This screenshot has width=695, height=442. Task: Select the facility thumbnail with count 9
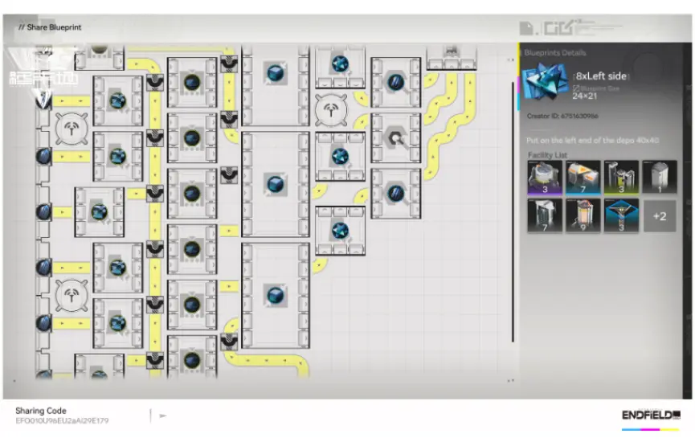583,215
